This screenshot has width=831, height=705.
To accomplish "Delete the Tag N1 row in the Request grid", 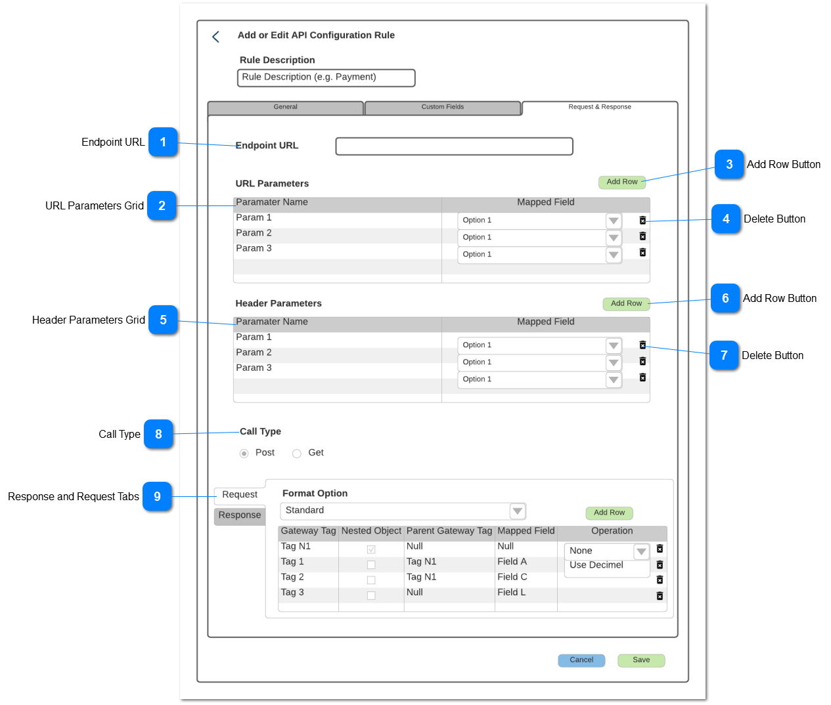I will [x=660, y=548].
